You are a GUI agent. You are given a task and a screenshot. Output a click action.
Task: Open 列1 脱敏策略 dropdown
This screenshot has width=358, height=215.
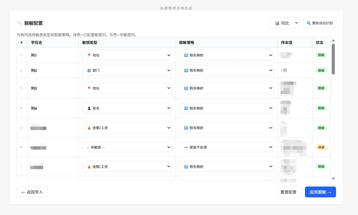coord(226,55)
